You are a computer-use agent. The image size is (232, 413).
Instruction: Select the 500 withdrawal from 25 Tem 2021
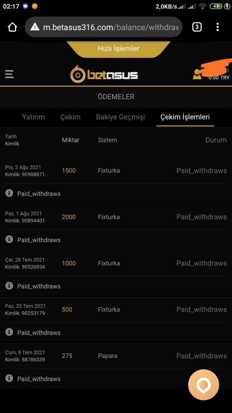(116, 309)
